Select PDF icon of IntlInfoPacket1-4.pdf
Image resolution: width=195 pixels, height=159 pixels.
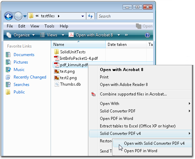57,58
